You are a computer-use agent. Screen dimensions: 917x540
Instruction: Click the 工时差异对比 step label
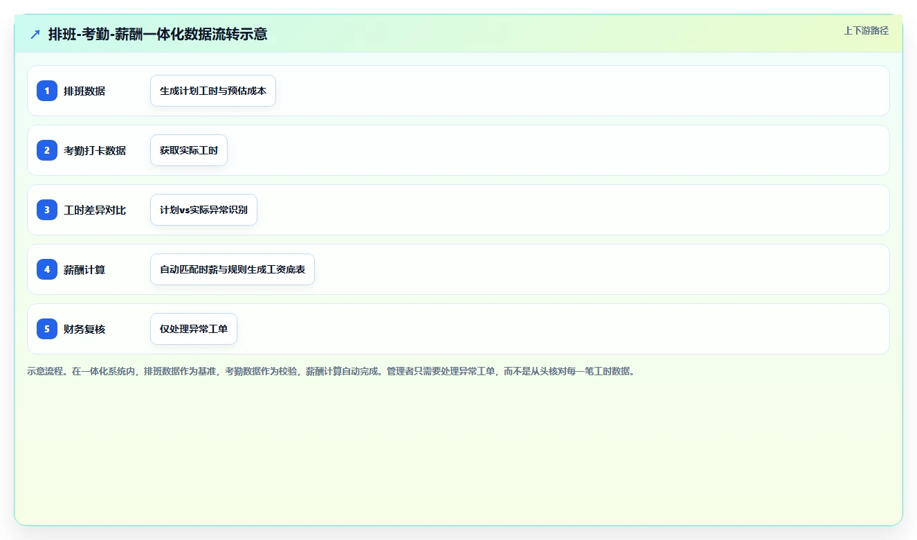(95, 210)
